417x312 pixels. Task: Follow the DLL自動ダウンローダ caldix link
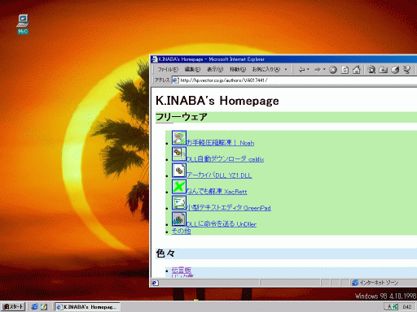(225, 158)
